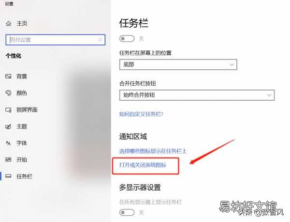Viewport: 290px width, 222px height.
Task: Click the home icon beside 主页
Action: 9,24
